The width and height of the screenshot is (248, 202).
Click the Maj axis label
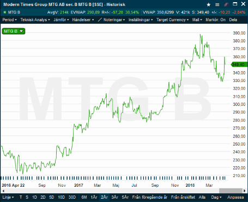coord(116,185)
